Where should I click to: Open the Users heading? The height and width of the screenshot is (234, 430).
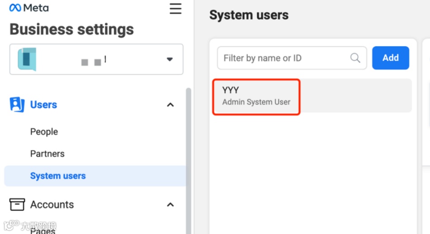click(x=43, y=105)
